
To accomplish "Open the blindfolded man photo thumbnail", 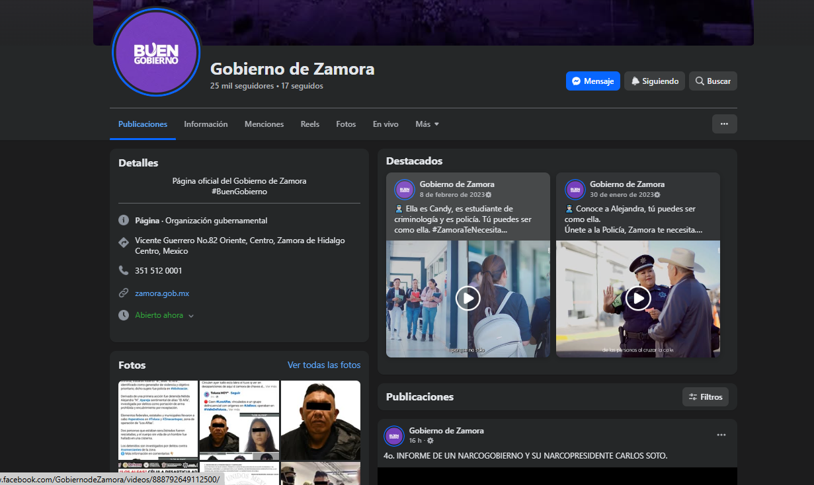I will coord(321,420).
